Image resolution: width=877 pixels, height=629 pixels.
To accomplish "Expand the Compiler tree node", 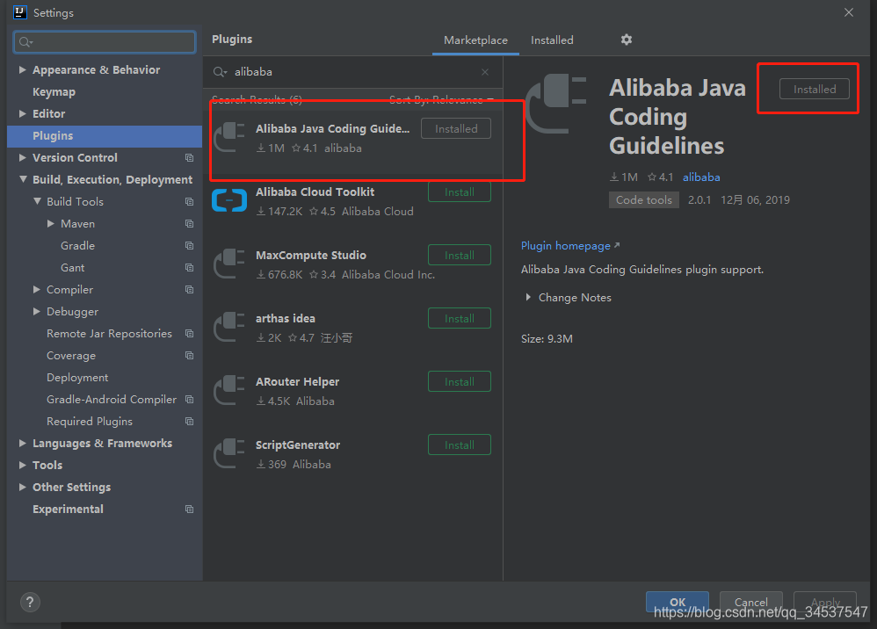I will coord(37,290).
